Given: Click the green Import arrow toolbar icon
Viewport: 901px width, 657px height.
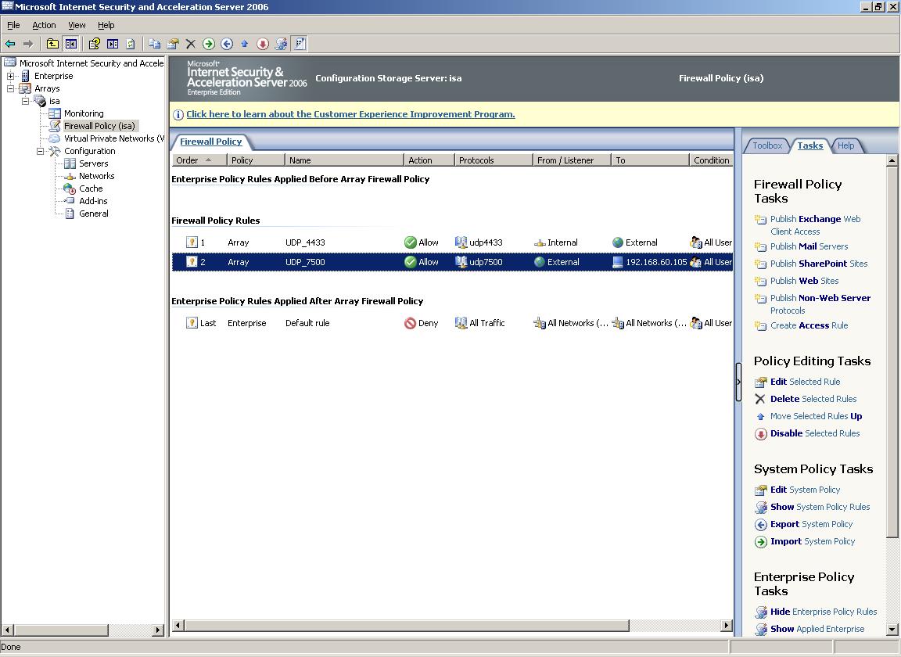Looking at the screenshot, I should coord(209,44).
